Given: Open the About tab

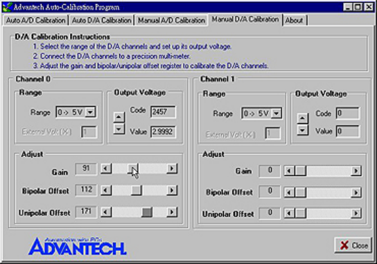Looking at the screenshot, I should point(294,20).
